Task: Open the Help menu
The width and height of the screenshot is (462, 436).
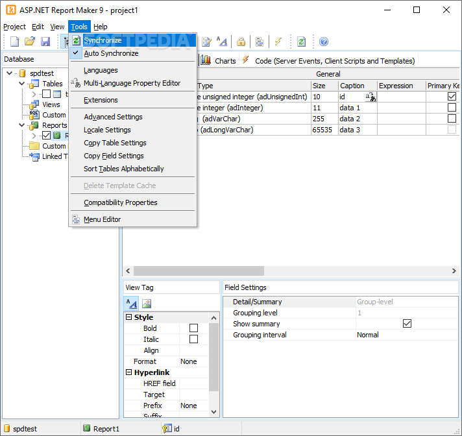Action: [100, 27]
